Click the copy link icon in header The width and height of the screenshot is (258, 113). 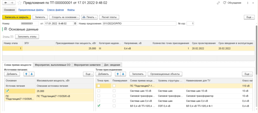pos(218,3)
